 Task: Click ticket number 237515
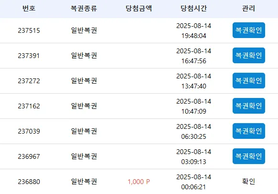tap(29, 30)
